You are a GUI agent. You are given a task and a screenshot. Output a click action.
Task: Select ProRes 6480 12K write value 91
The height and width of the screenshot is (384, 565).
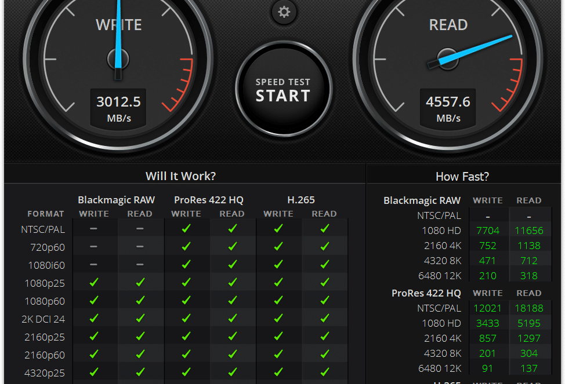tap(487, 368)
